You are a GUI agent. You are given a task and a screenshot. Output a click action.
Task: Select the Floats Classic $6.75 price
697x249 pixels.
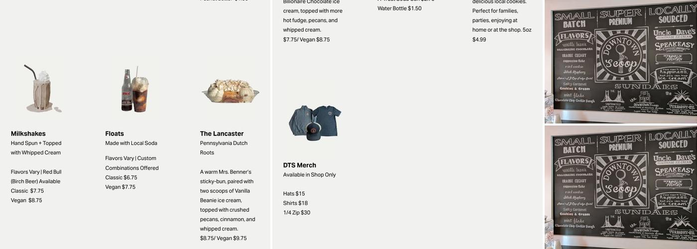click(x=121, y=178)
